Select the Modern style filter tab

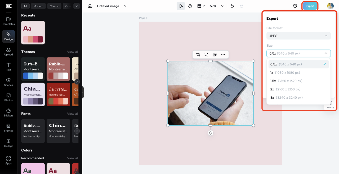[x=38, y=6]
